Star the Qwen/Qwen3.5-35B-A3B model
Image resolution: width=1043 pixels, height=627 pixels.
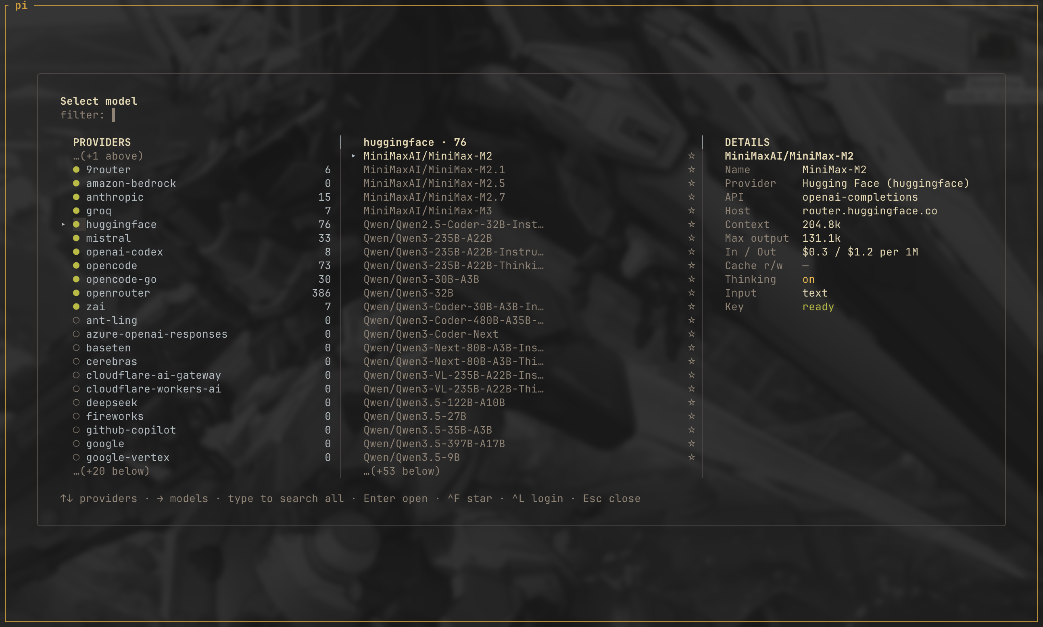pyautogui.click(x=691, y=430)
